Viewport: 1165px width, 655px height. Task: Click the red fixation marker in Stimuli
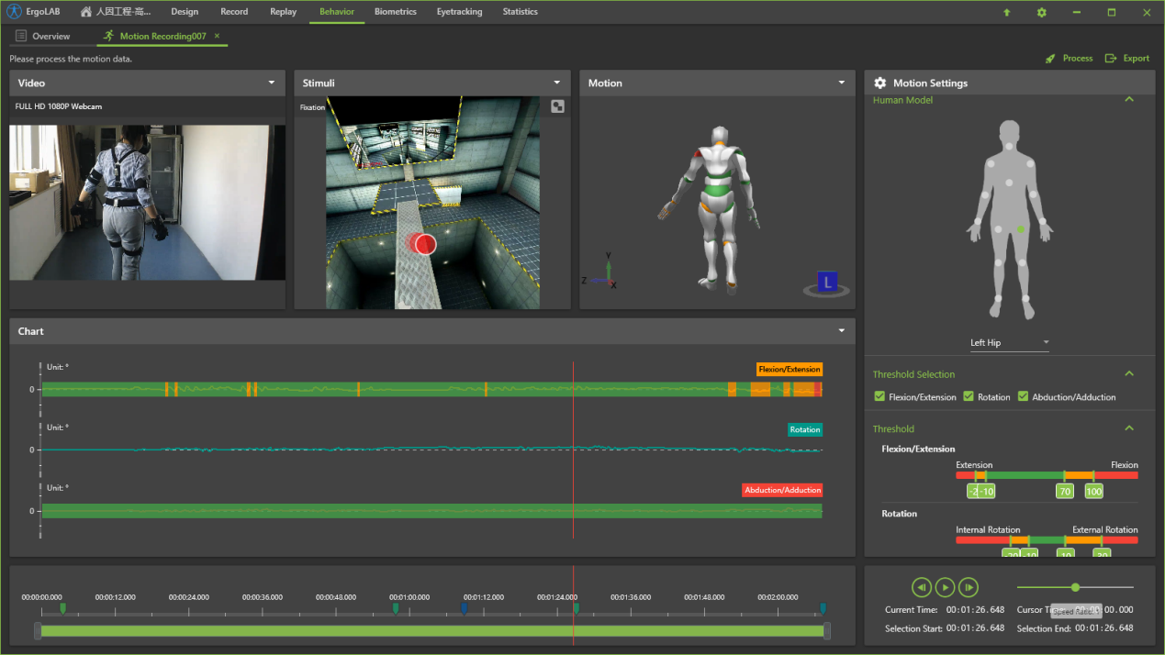[423, 244]
